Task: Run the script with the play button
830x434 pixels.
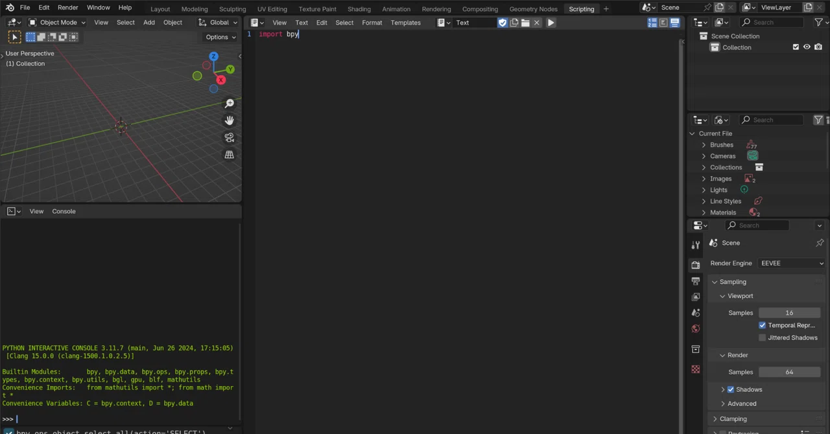Action: pyautogui.click(x=551, y=23)
